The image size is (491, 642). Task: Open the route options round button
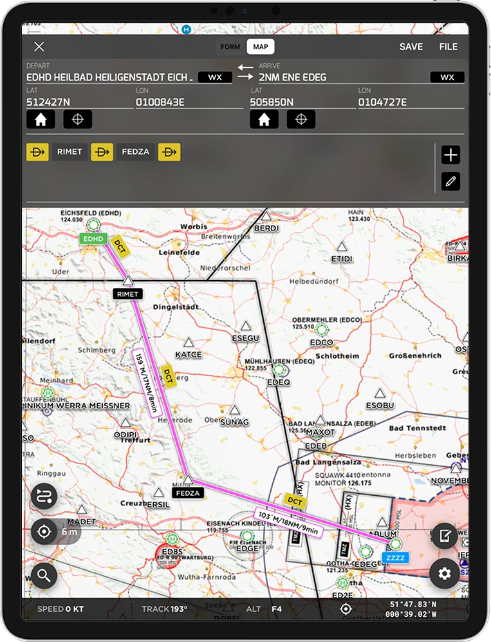(44, 496)
